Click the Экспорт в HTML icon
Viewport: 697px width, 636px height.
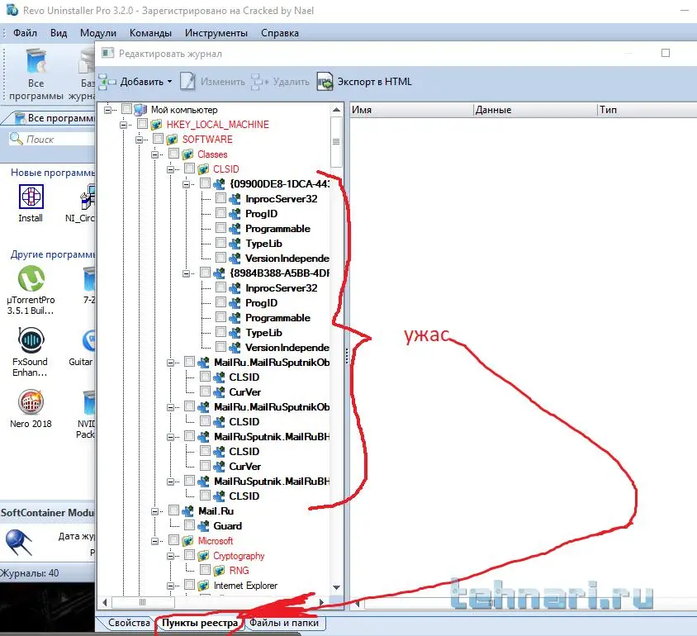(x=325, y=81)
